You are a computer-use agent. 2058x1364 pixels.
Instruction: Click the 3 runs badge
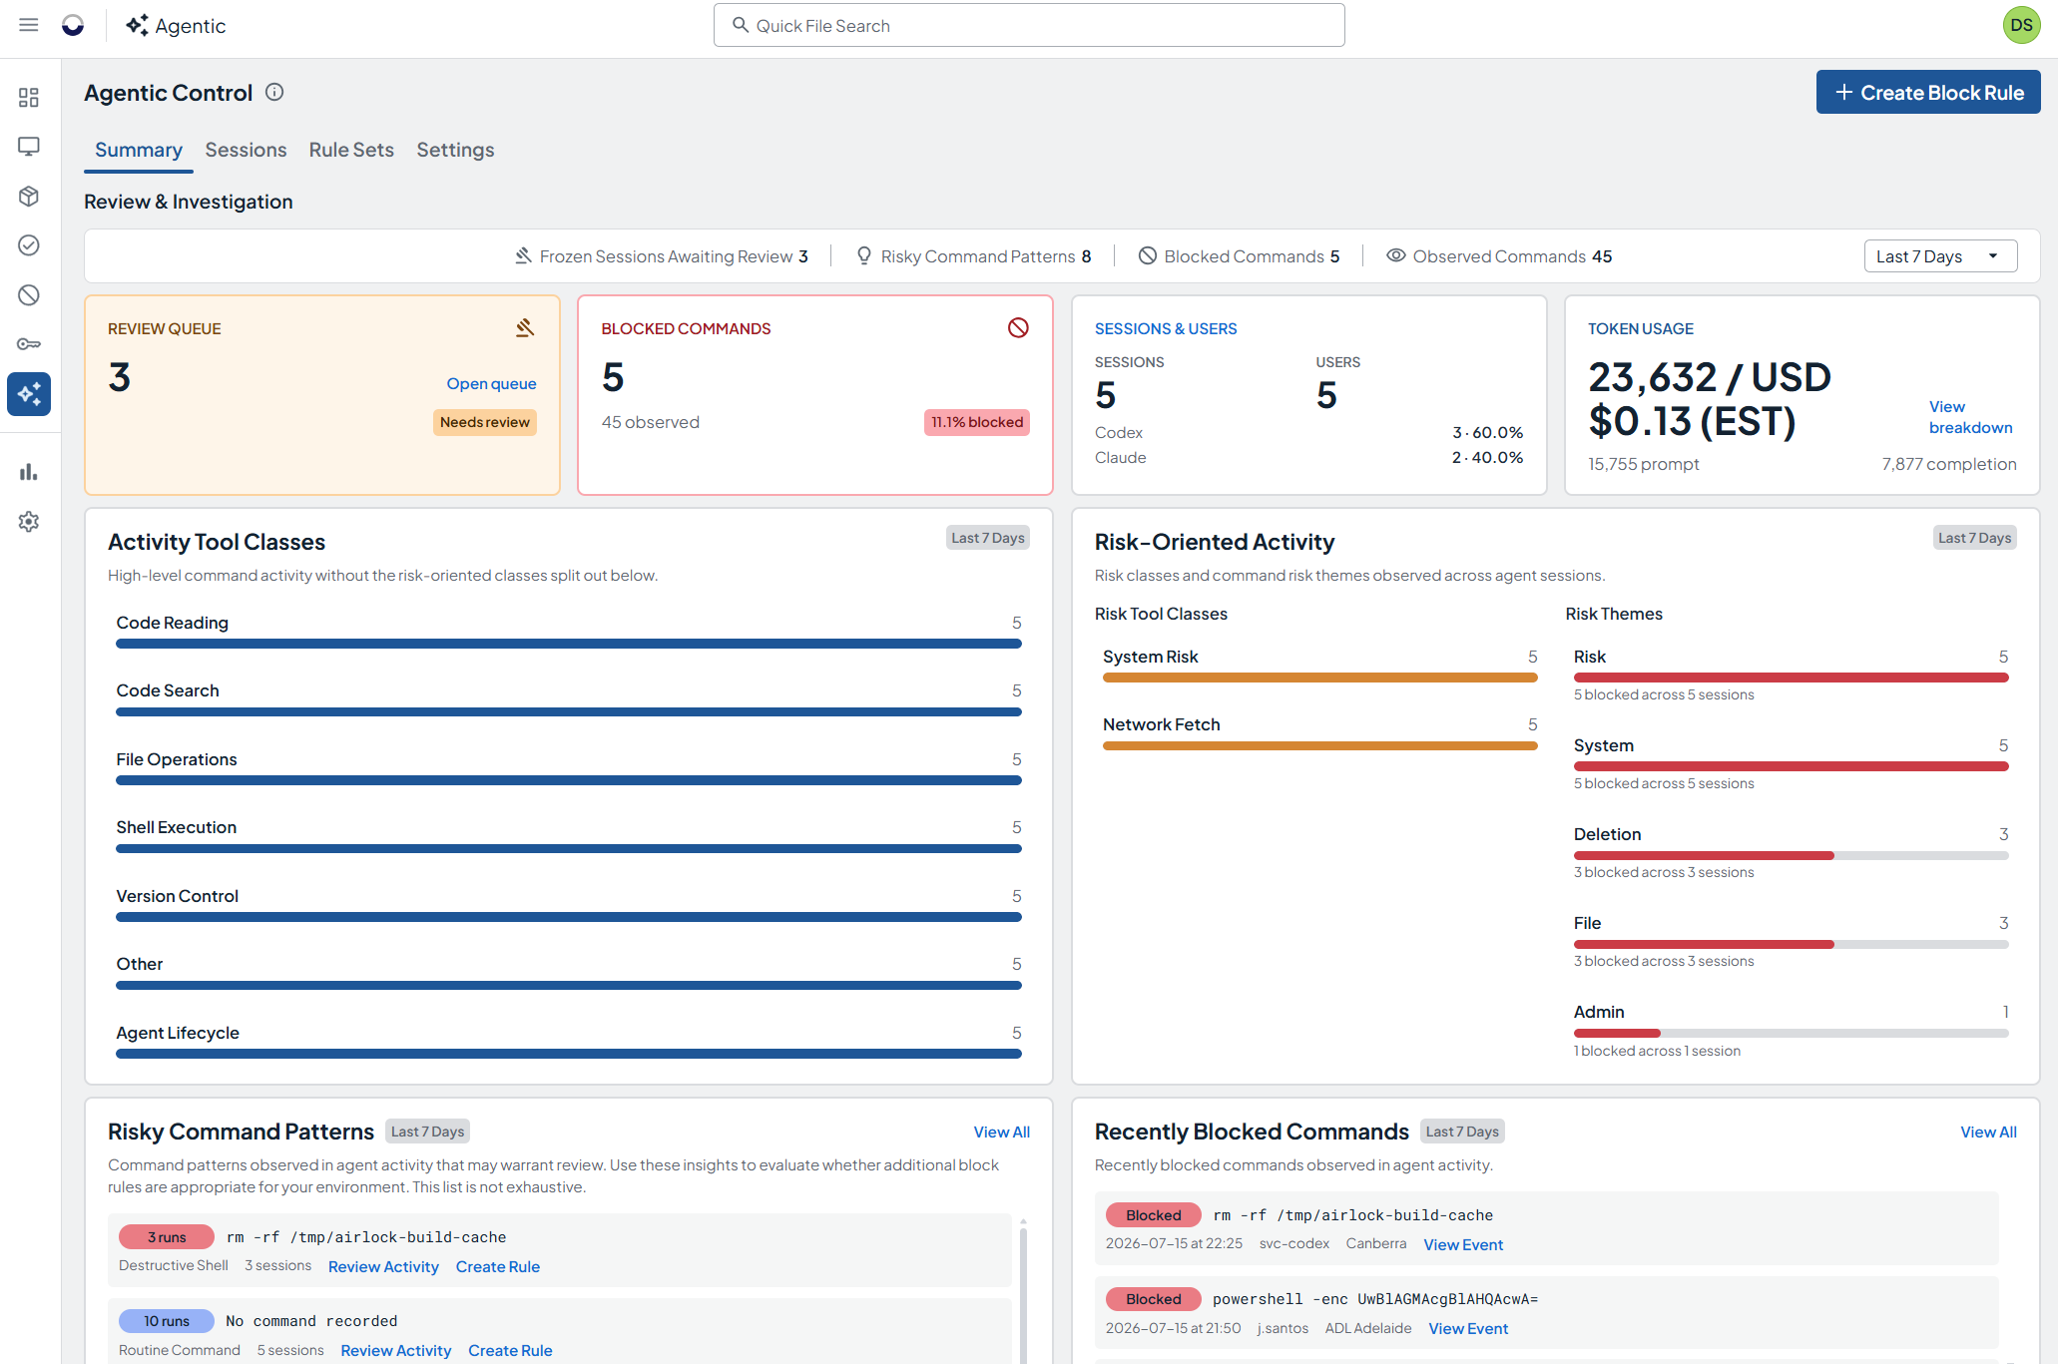[x=167, y=1237]
